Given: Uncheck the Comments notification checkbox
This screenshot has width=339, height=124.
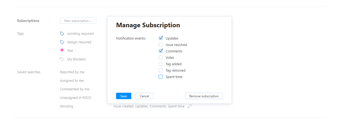Looking at the screenshot, I should [x=161, y=51].
